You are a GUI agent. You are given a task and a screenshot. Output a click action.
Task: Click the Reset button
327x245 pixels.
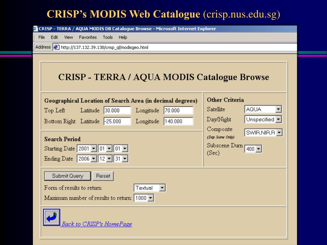(x=103, y=176)
